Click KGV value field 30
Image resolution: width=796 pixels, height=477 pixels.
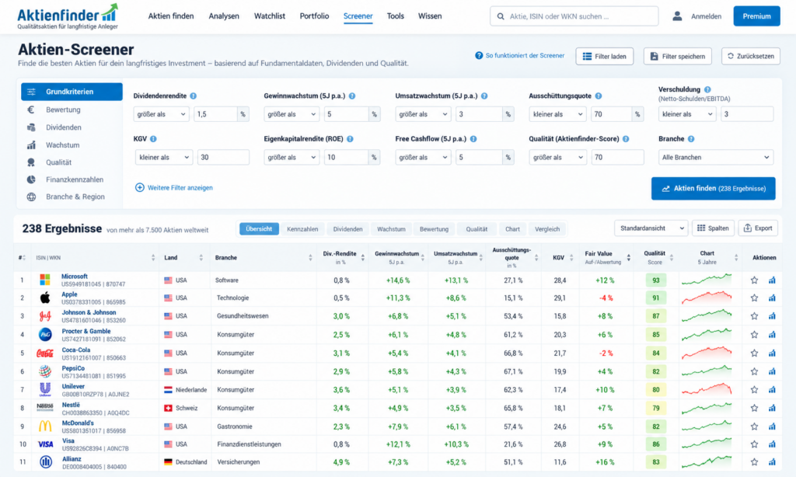click(223, 157)
